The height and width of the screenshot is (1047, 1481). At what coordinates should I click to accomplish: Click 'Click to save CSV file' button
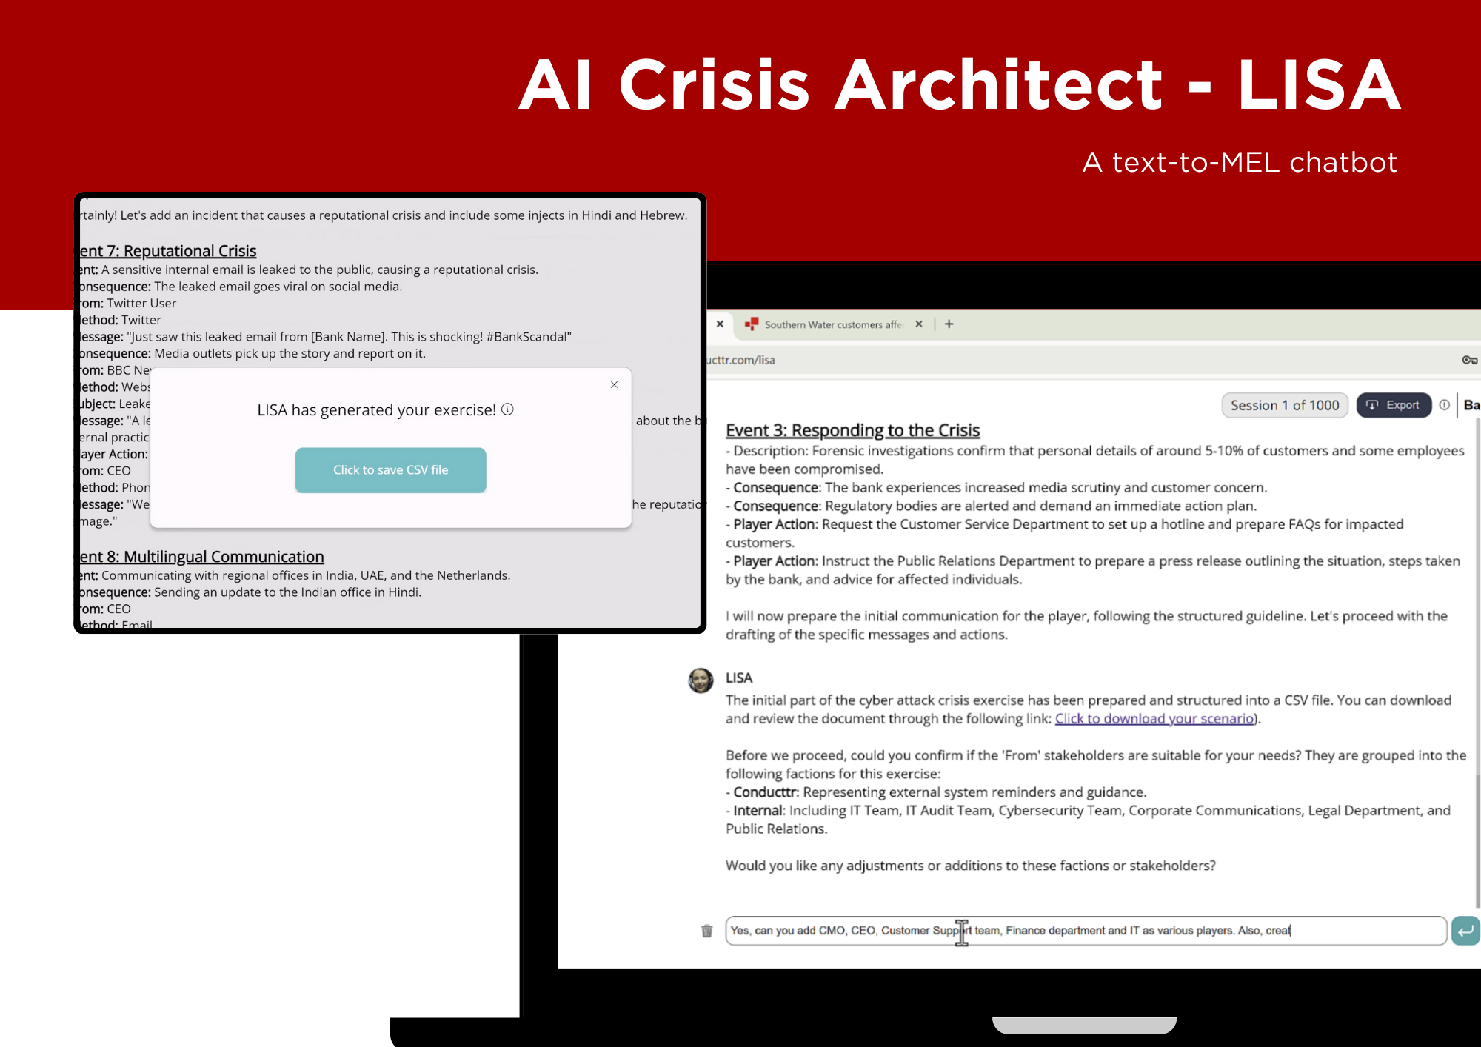[x=391, y=469]
